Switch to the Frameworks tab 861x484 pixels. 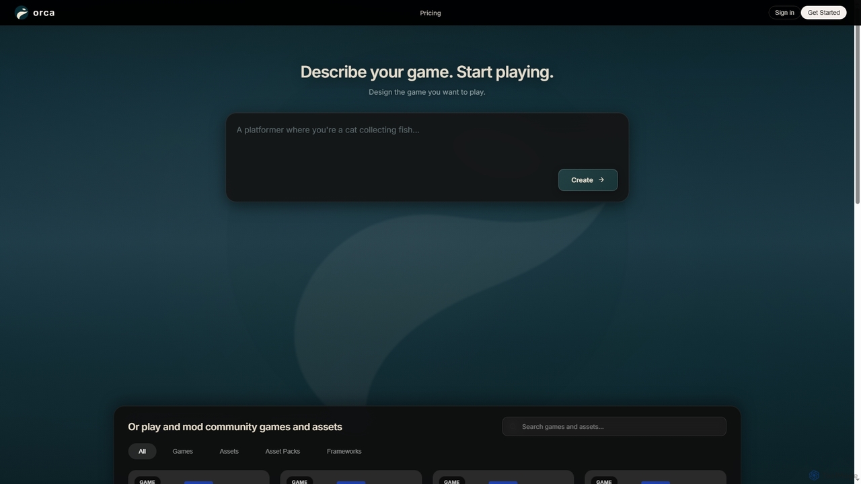click(344, 451)
